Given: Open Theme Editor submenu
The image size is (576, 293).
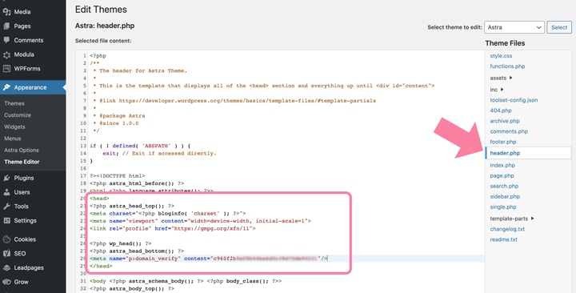Looking at the screenshot, I should [22, 162].
